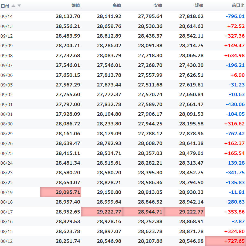Select the 08/25 date cell
The height and width of the screenshot is (246, 246).
(7, 154)
